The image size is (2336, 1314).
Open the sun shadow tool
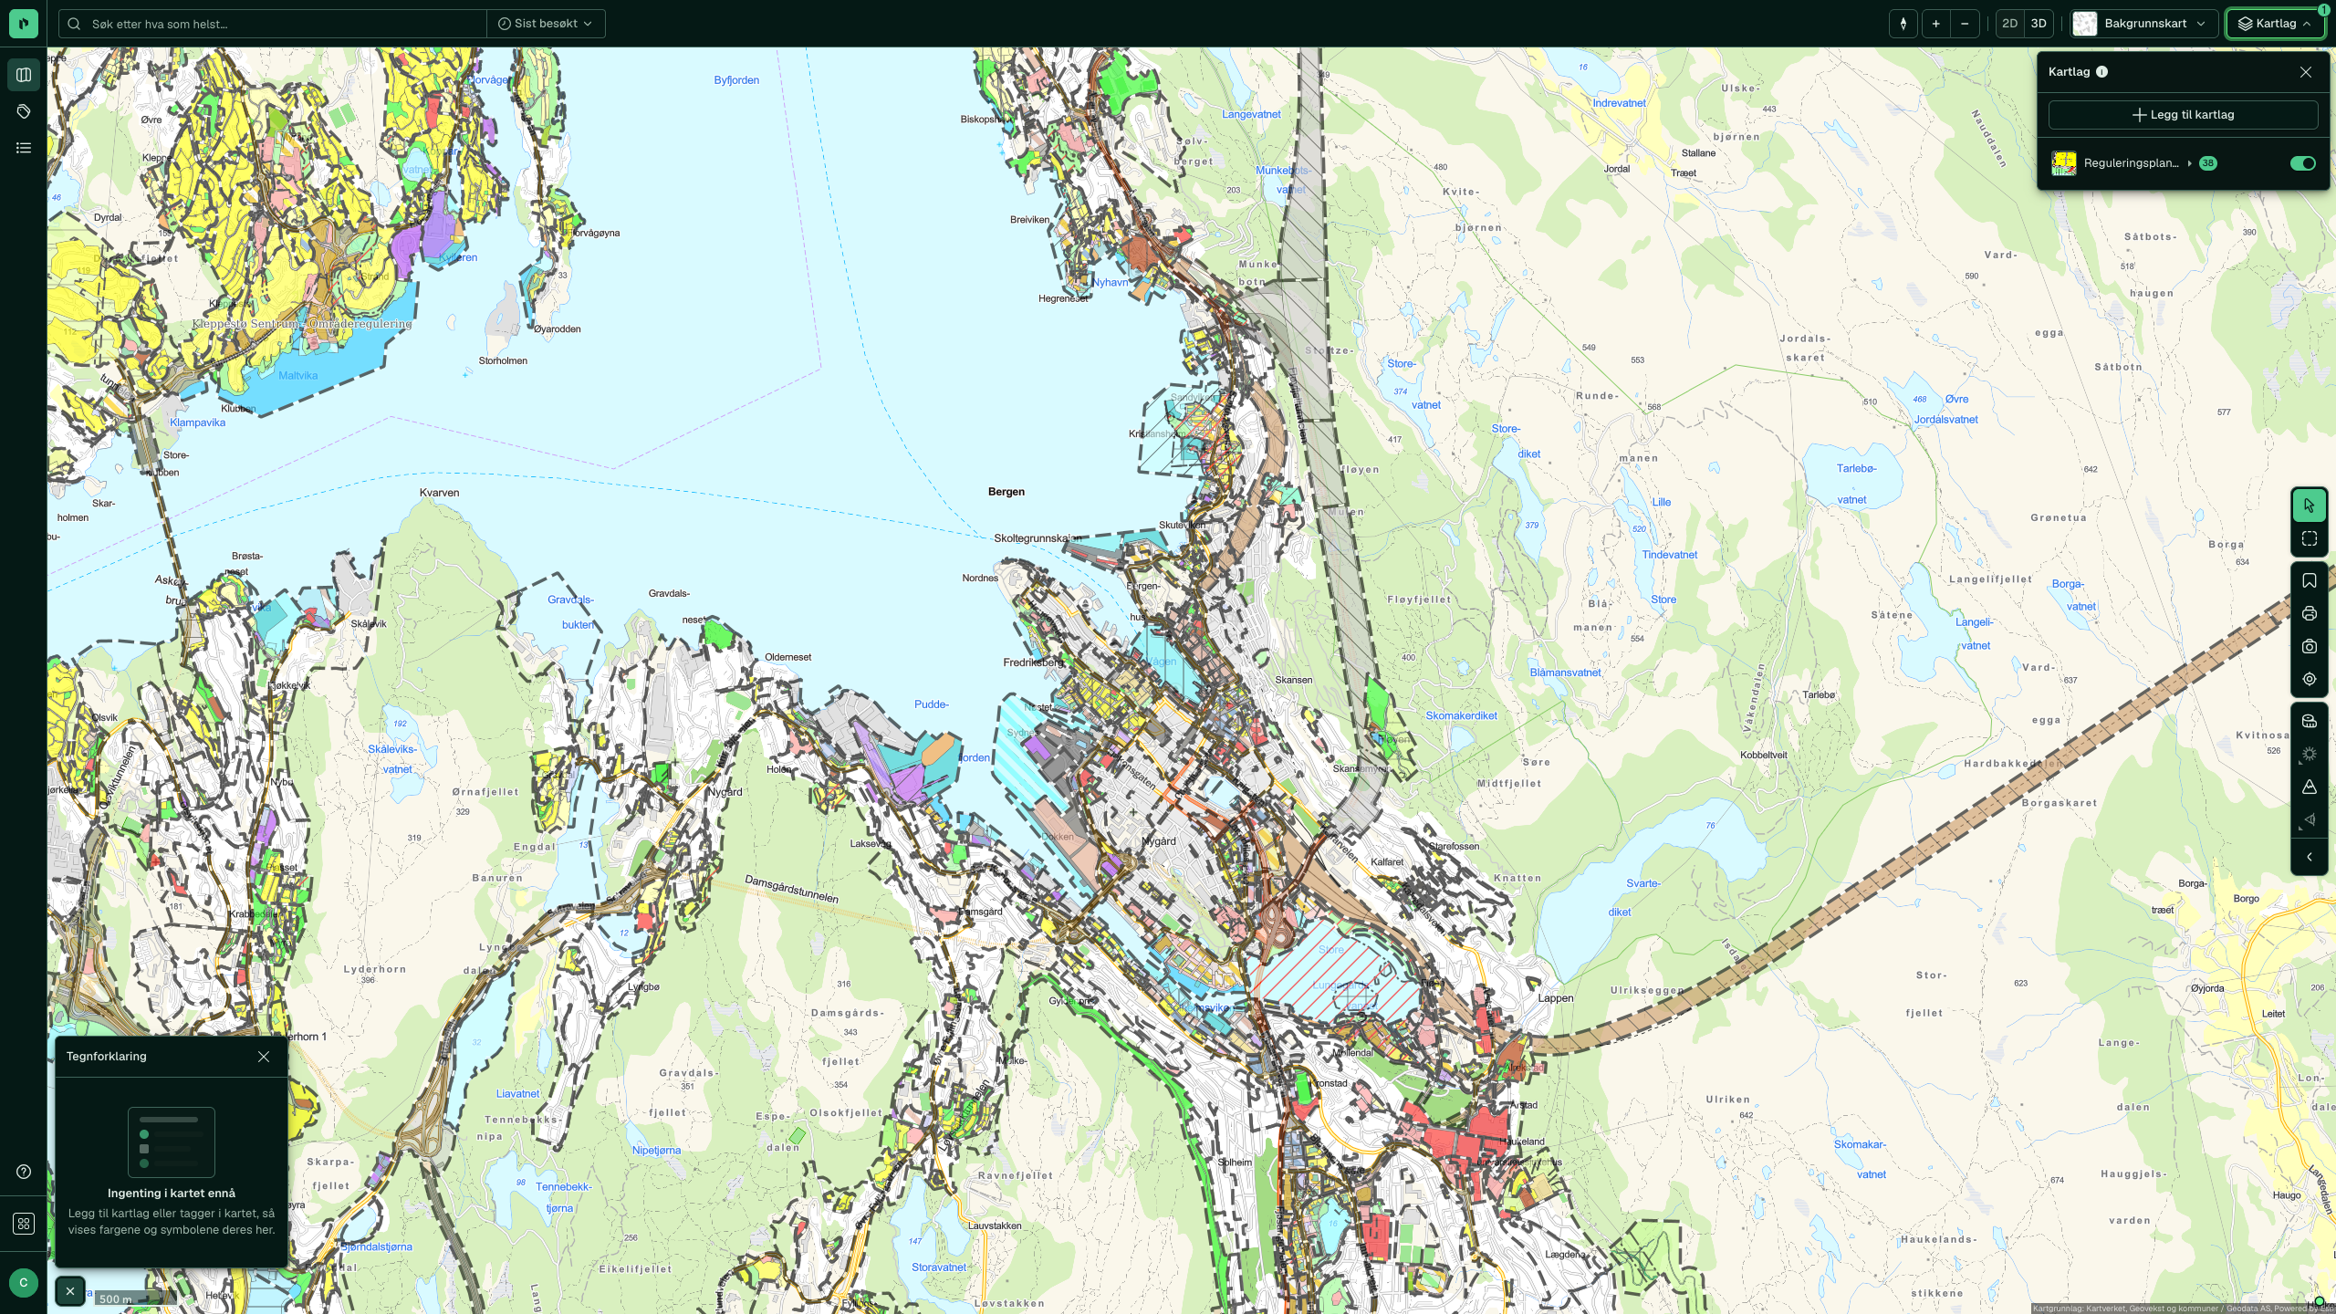pos(2310,755)
